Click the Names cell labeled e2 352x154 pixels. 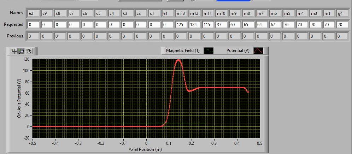pyautogui.click(x=34, y=13)
